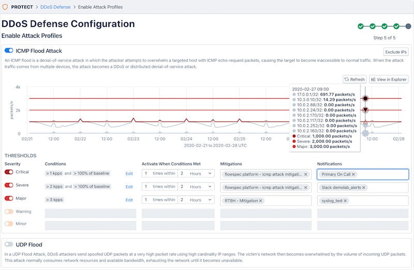Click the Step 5 of 5 label
Viewport: 414px width, 270px height.
385,38
